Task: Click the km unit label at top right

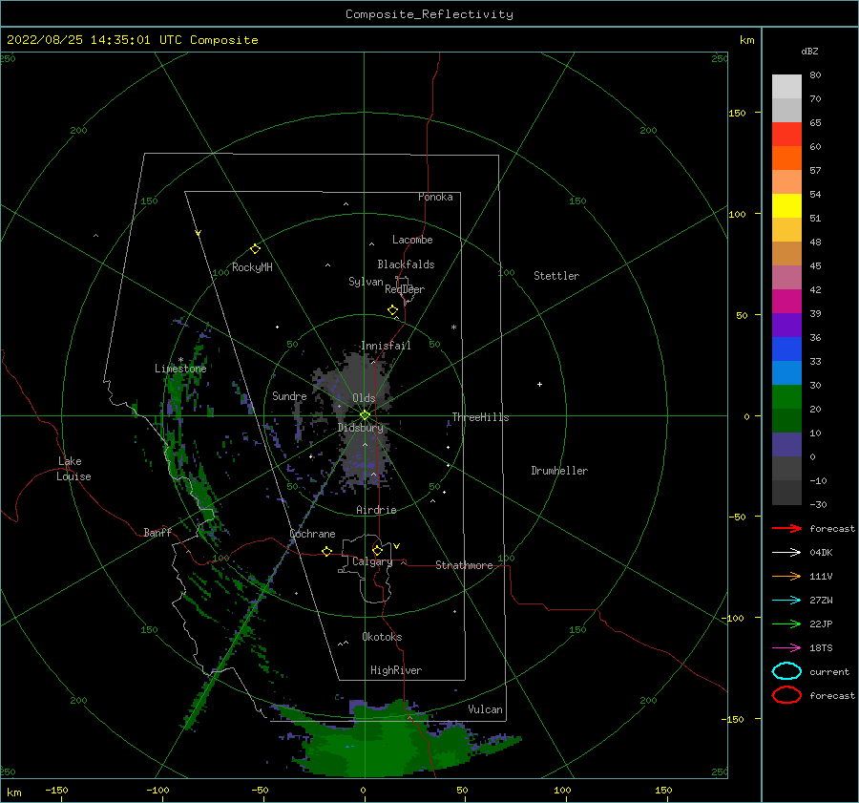Action: [x=746, y=40]
